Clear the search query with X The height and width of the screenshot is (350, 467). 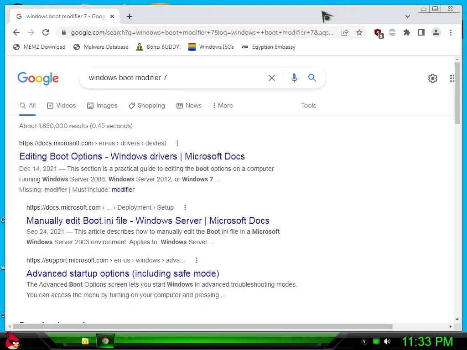(272, 78)
